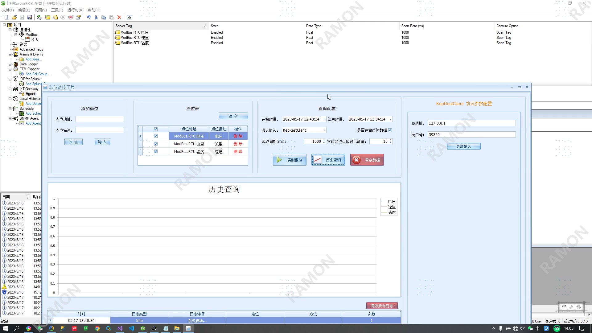Click the New Project toolbar icon

(6, 17)
